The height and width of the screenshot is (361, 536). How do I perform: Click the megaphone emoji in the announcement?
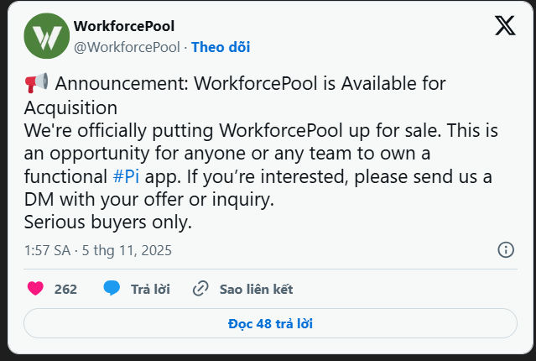[36, 83]
